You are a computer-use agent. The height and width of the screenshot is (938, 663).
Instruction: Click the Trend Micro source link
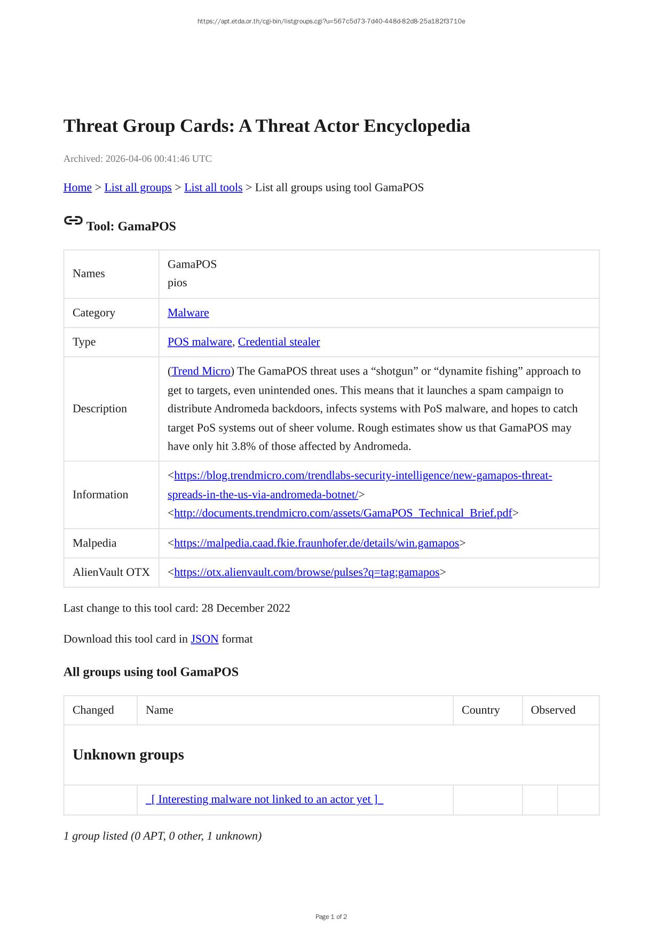point(201,371)
